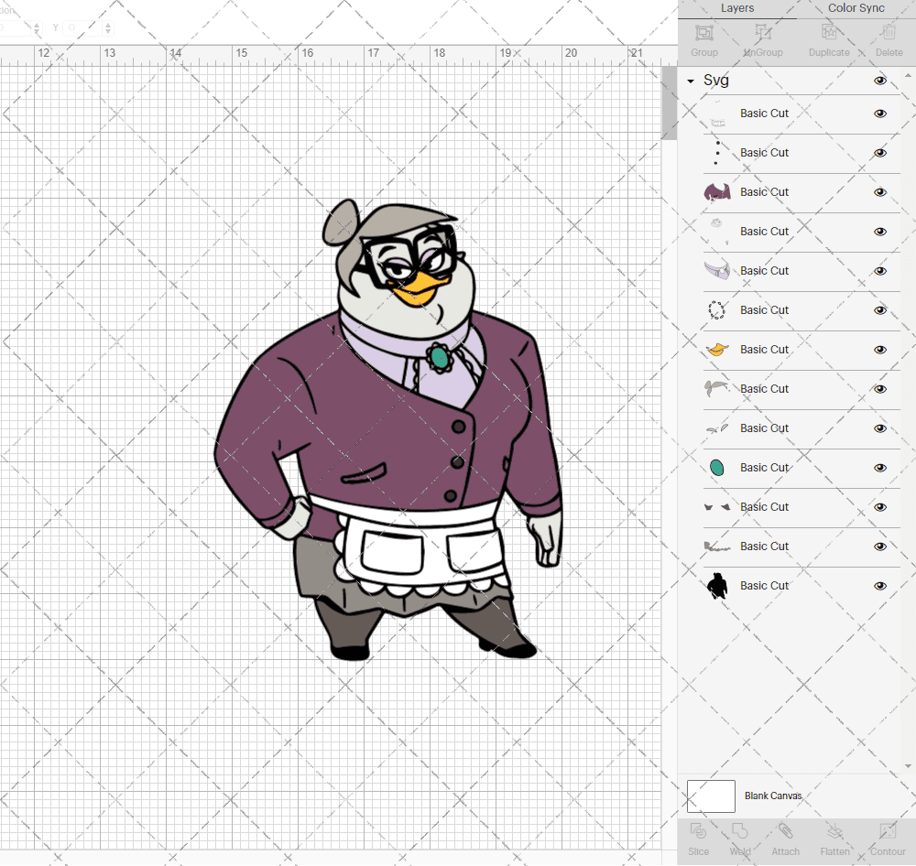The image size is (916, 866).
Task: Click the character's orange beak on canvas
Action: (x=416, y=289)
